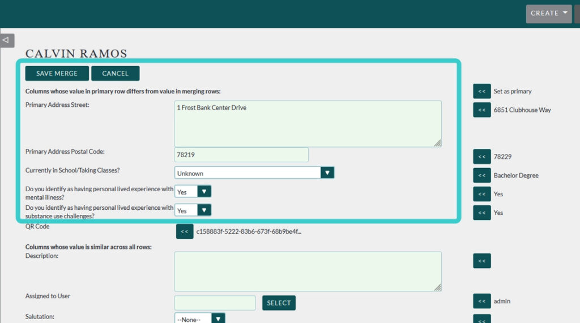The width and height of the screenshot is (580, 323).
Task: Click SELECT for Assigned to User
Action: [279, 303]
